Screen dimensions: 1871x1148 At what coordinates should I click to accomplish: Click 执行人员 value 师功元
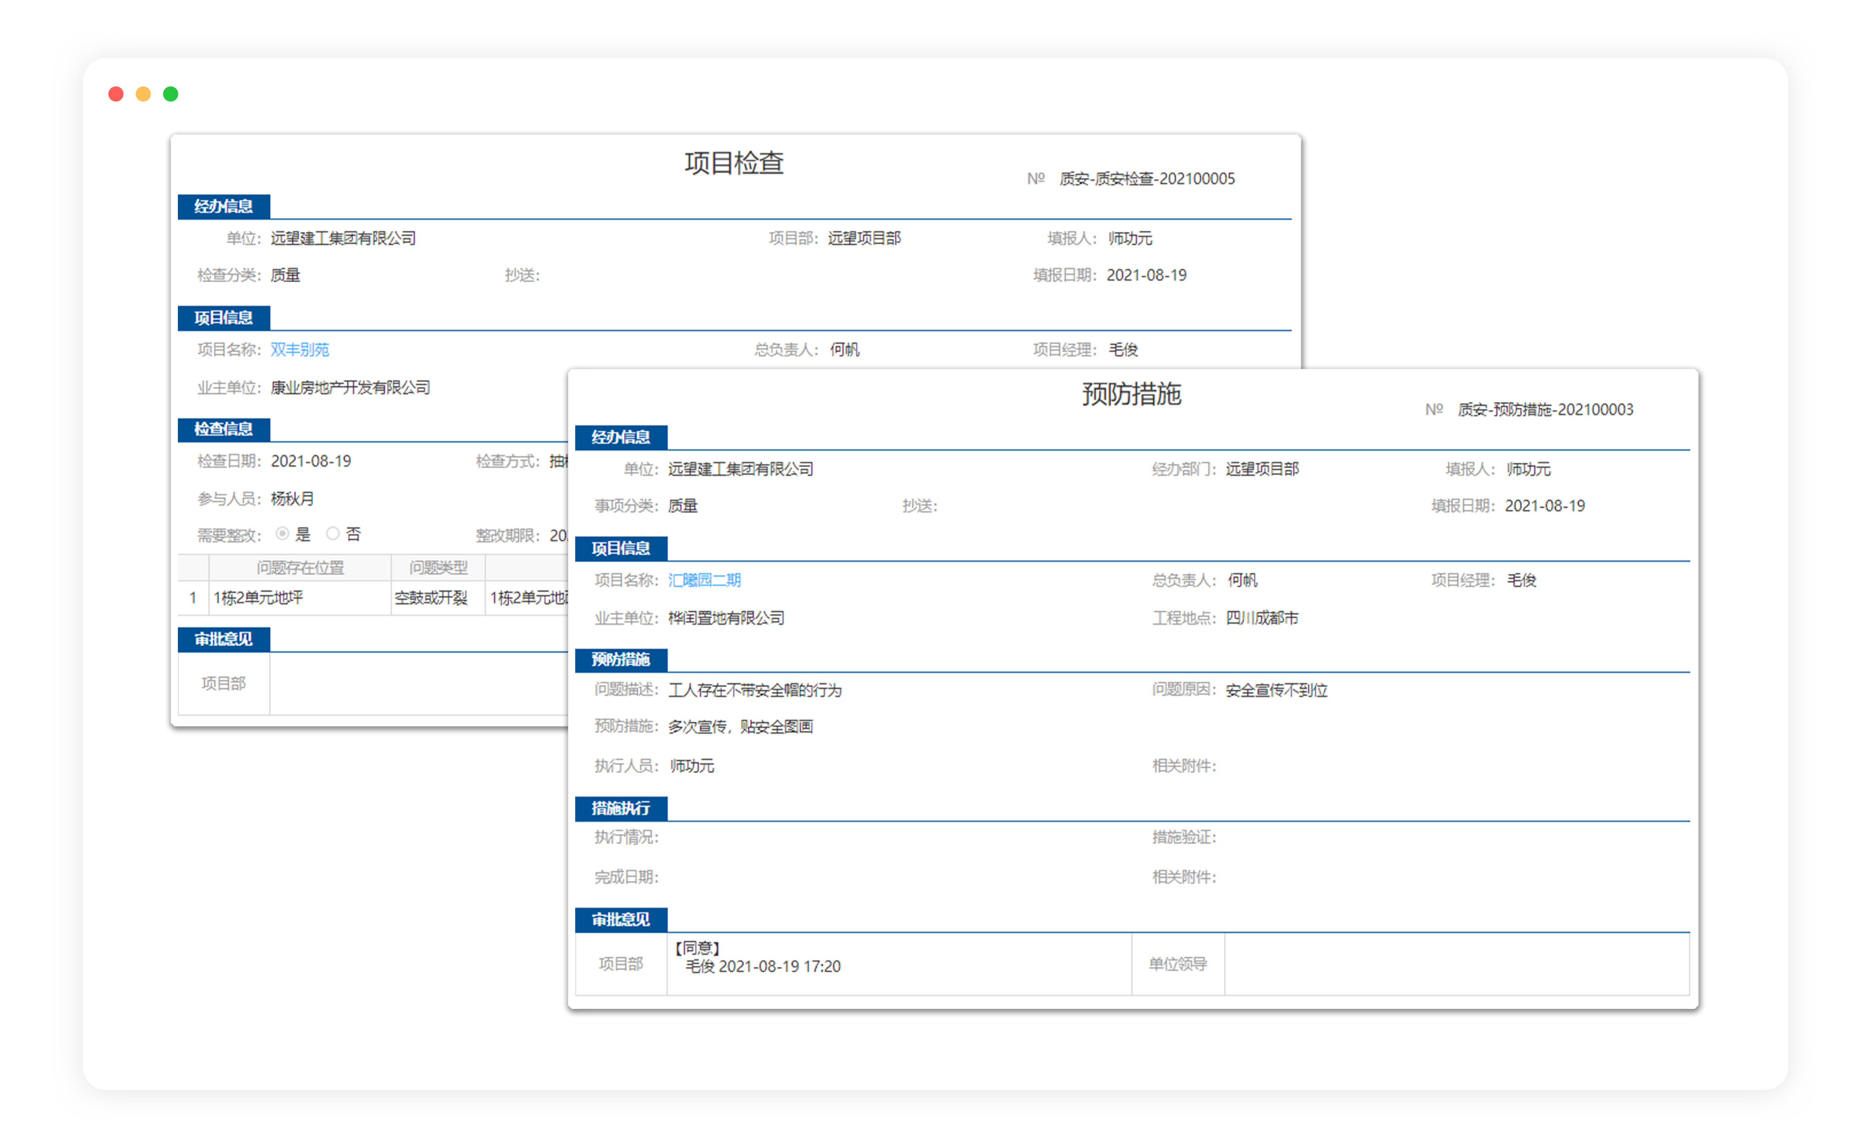[x=691, y=766]
